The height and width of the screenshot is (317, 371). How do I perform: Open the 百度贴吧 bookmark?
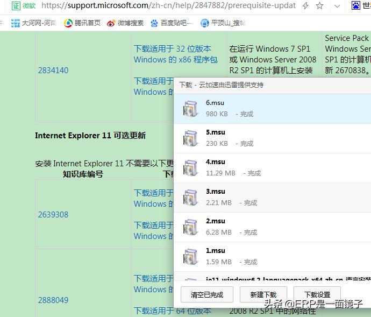point(172,23)
